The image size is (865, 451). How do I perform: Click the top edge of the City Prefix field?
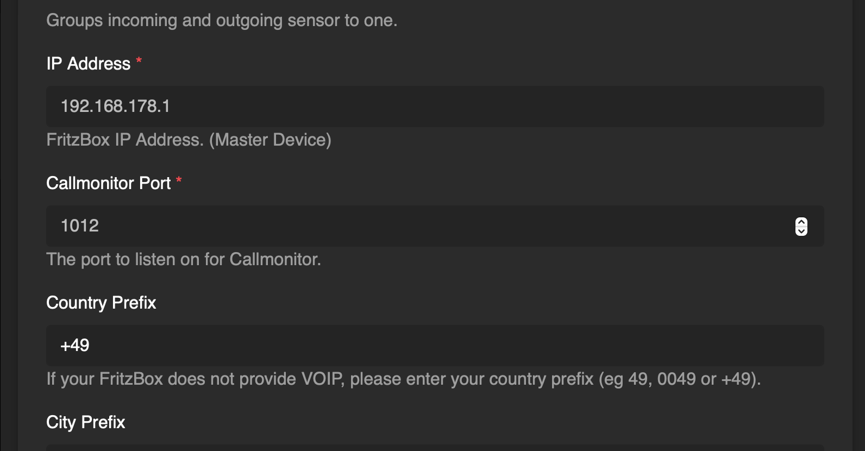coord(435,447)
